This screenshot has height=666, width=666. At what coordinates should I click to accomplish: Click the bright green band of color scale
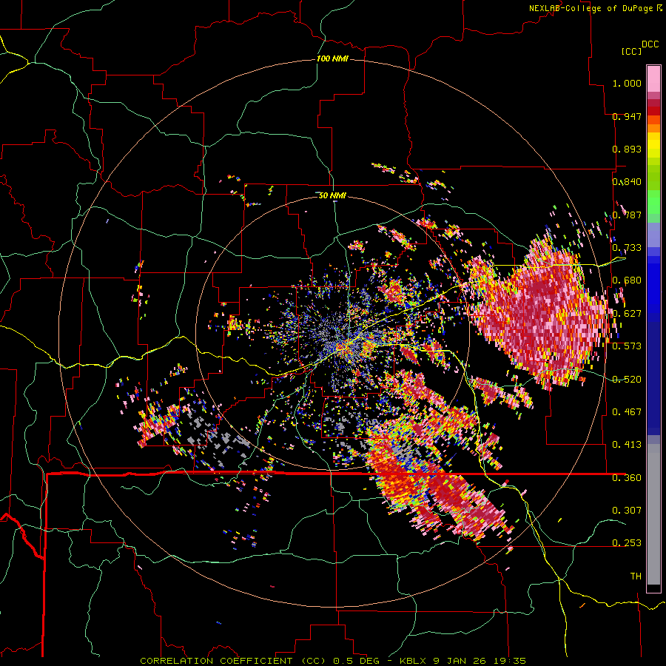[653, 202]
